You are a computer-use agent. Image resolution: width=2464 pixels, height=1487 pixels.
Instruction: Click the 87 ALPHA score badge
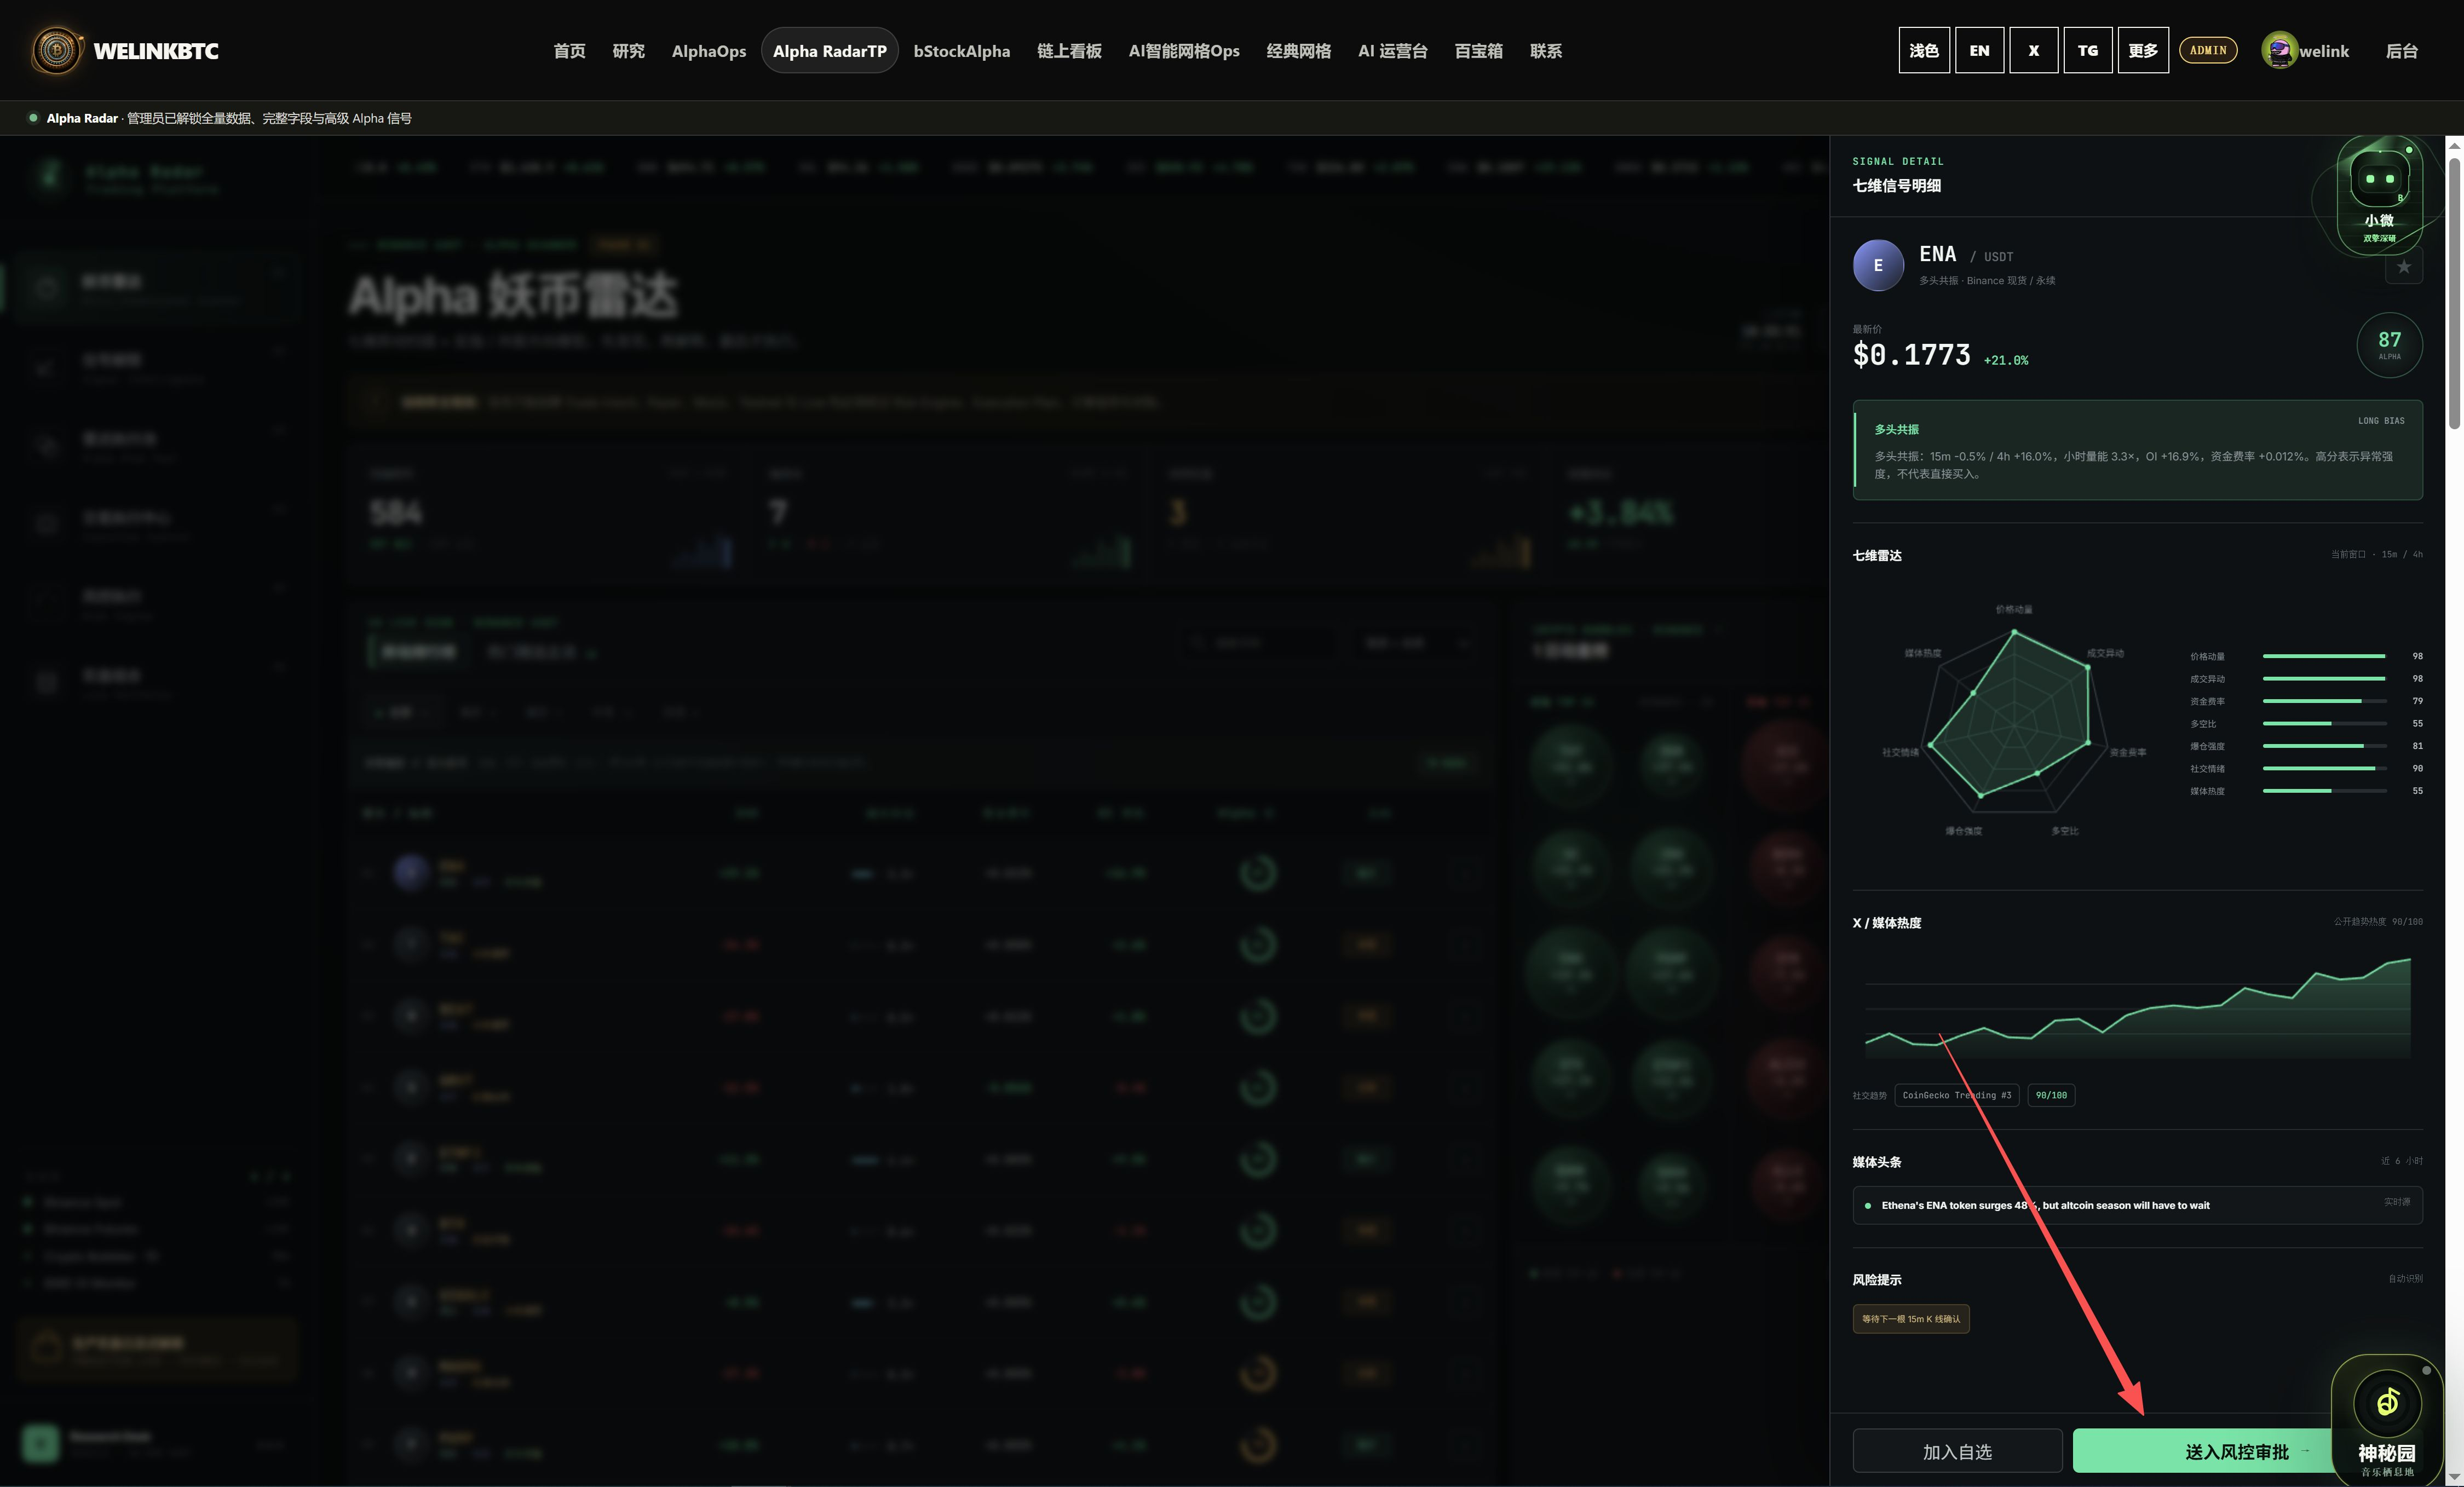pyautogui.click(x=2390, y=345)
